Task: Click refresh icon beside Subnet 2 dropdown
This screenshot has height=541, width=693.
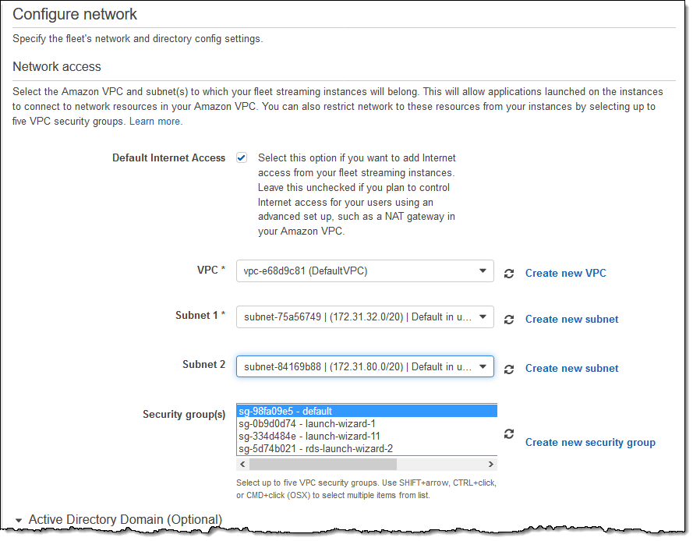Action: [509, 369]
